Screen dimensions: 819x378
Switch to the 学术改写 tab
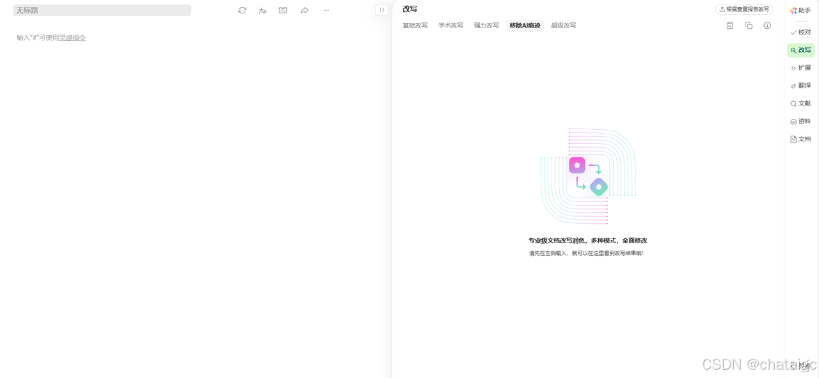tap(451, 26)
